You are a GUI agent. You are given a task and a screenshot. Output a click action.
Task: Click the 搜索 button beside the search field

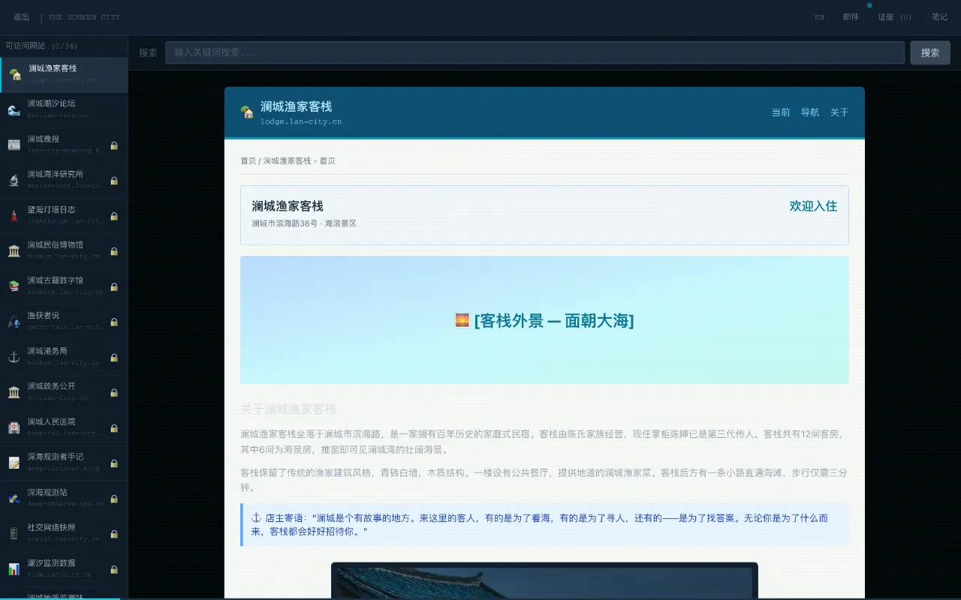click(930, 52)
